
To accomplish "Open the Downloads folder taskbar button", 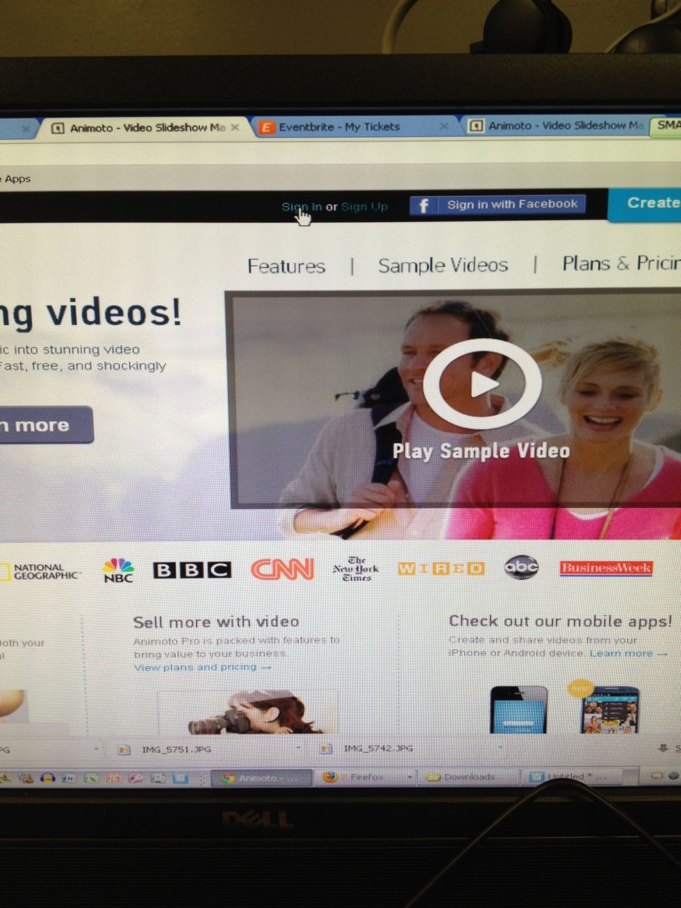I will tap(468, 777).
